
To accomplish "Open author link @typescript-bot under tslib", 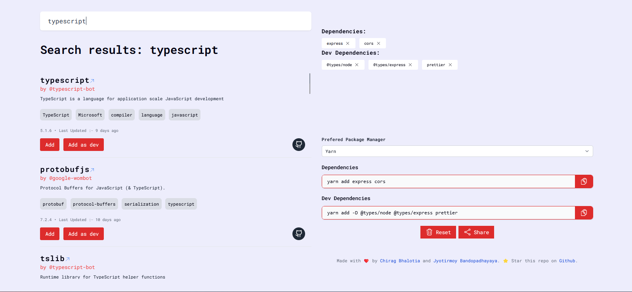I will coord(72,267).
